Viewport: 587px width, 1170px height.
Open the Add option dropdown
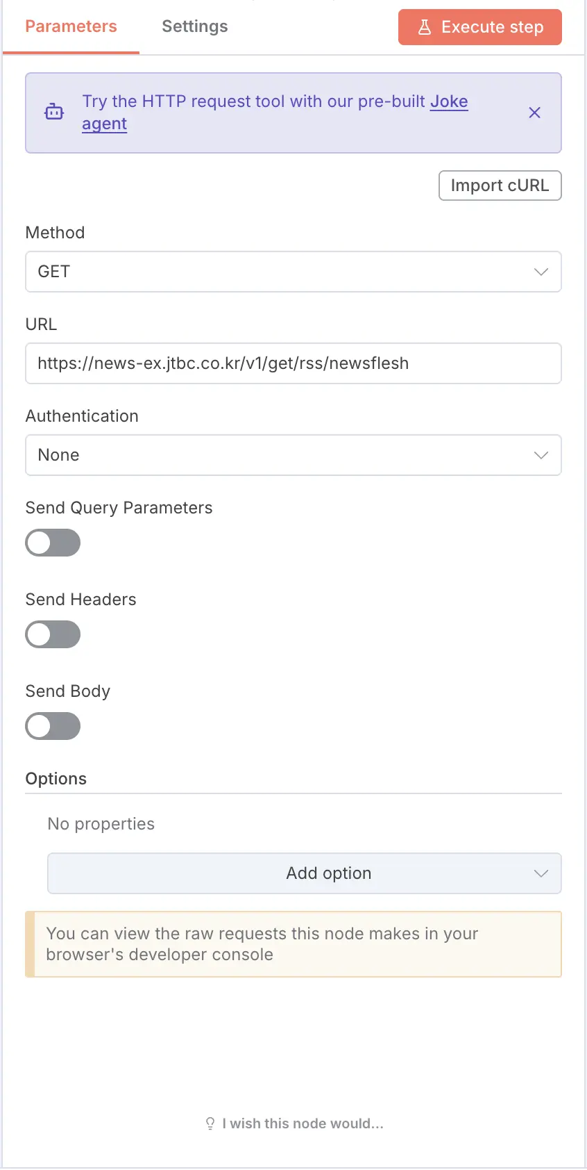(305, 873)
